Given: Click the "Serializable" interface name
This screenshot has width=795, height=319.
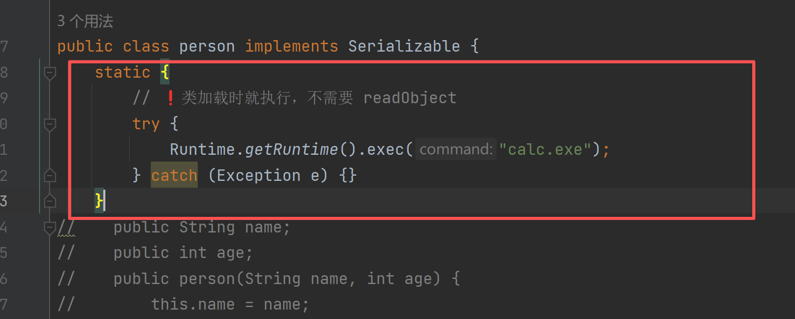Looking at the screenshot, I should coord(404,46).
